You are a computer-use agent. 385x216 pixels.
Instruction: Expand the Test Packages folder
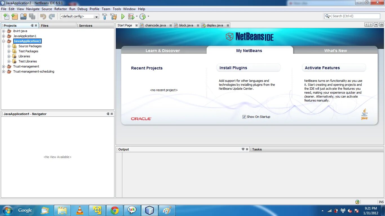9,51
